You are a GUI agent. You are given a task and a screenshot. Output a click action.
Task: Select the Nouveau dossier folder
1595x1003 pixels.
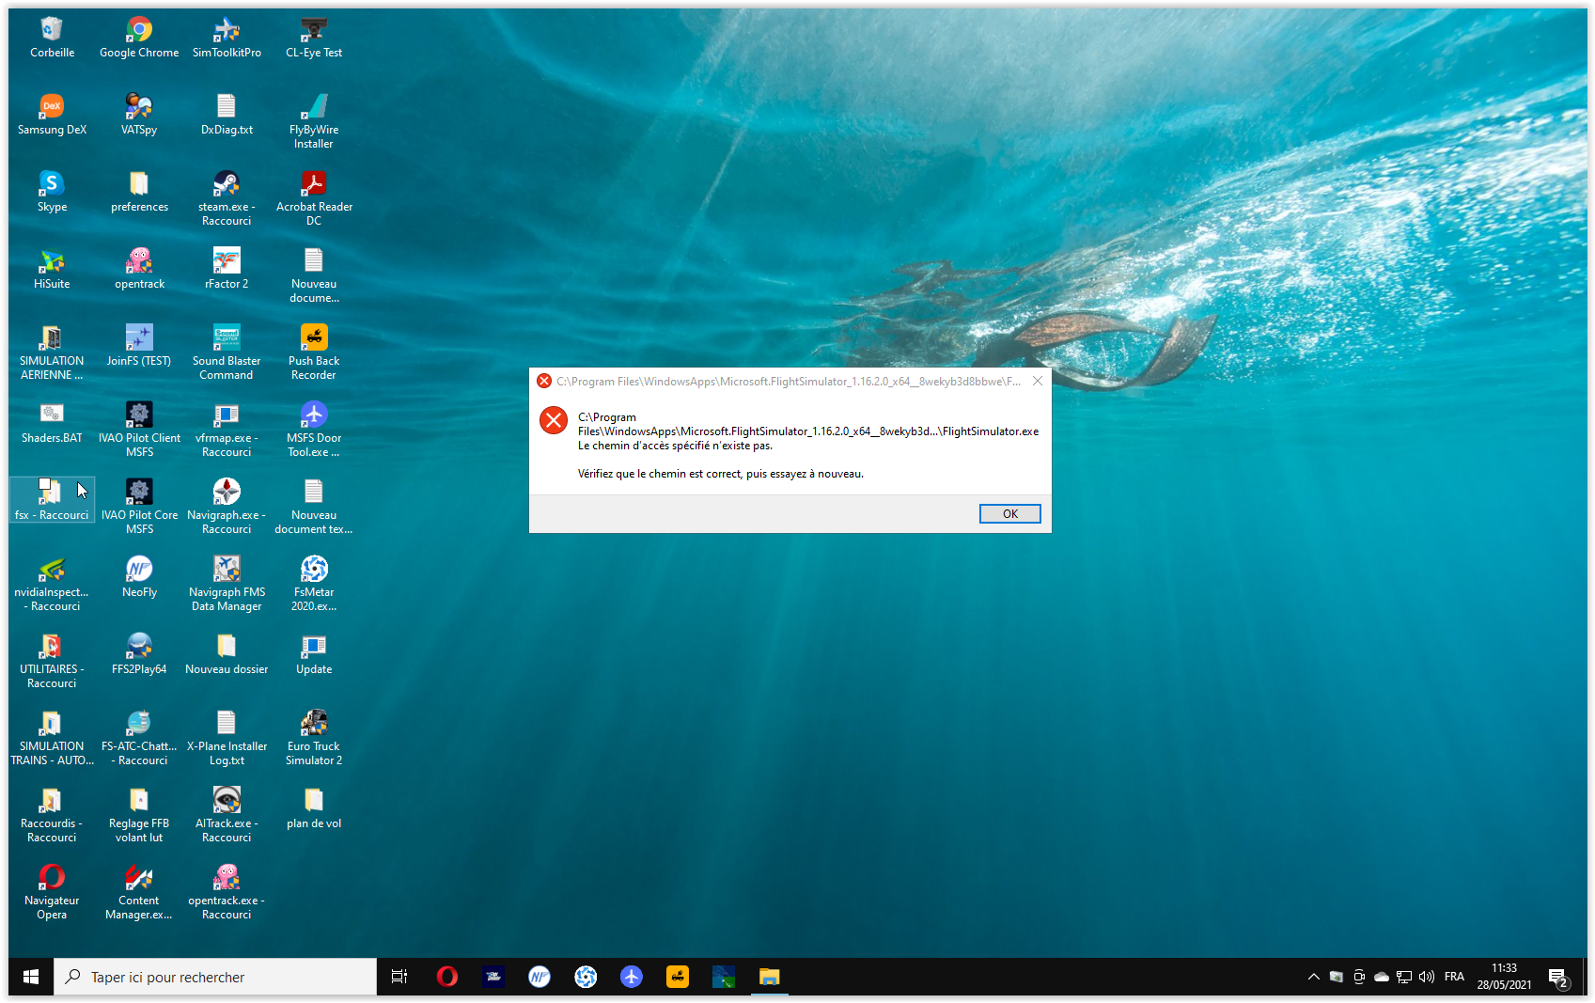227,654
